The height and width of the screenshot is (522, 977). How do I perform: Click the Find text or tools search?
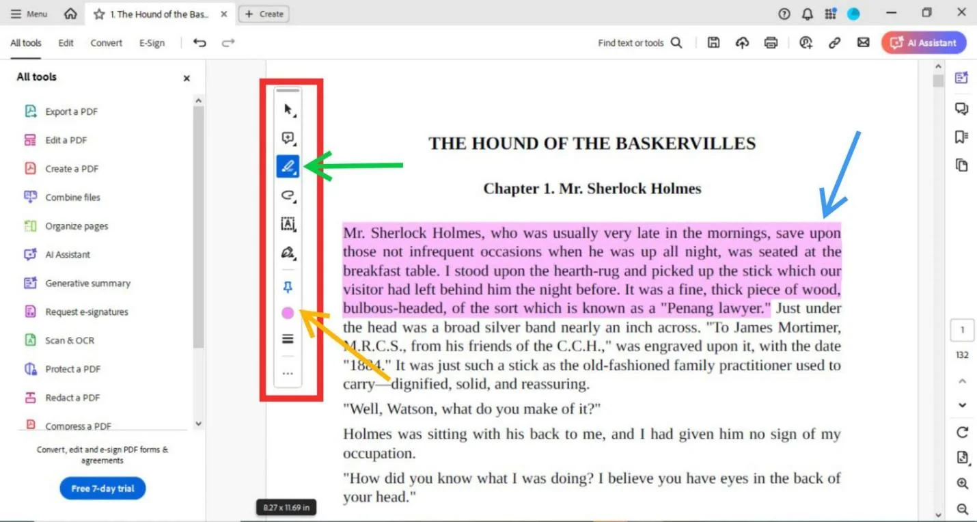(640, 43)
